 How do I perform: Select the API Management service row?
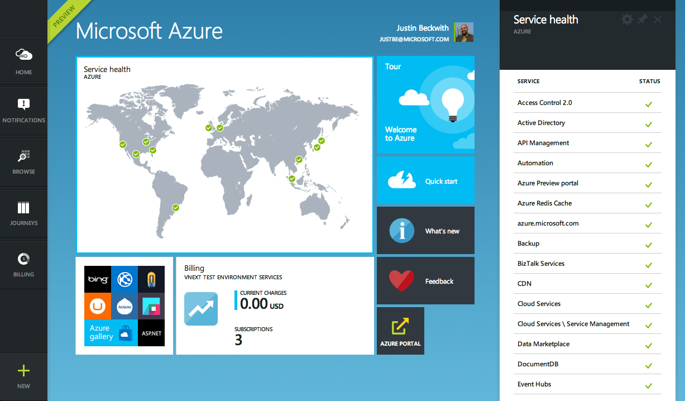[587, 143]
